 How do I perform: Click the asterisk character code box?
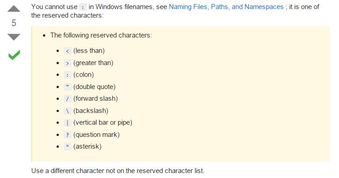67,147
